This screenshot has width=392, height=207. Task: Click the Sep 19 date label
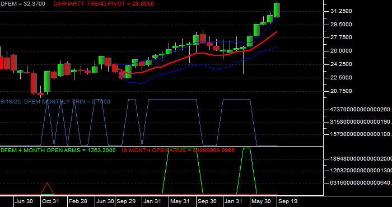(288, 201)
